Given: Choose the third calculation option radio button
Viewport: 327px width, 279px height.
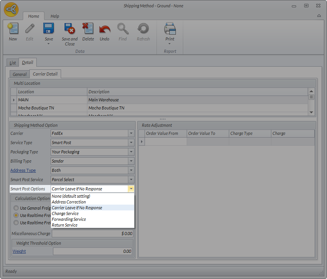Looking at the screenshot, I should coord(16,223).
